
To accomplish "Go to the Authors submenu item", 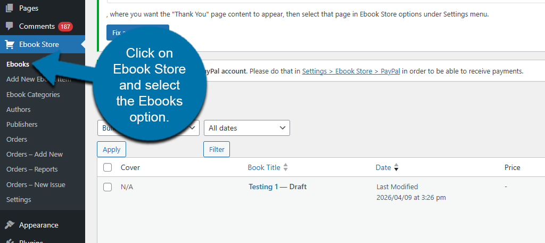I will point(19,110).
